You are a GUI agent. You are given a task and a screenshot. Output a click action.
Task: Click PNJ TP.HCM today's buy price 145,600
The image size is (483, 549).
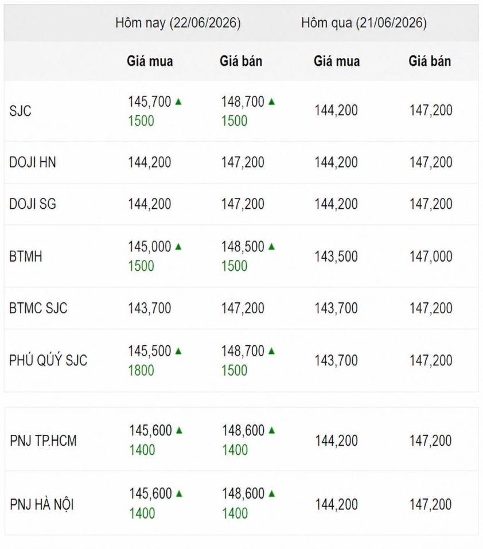click(x=150, y=430)
